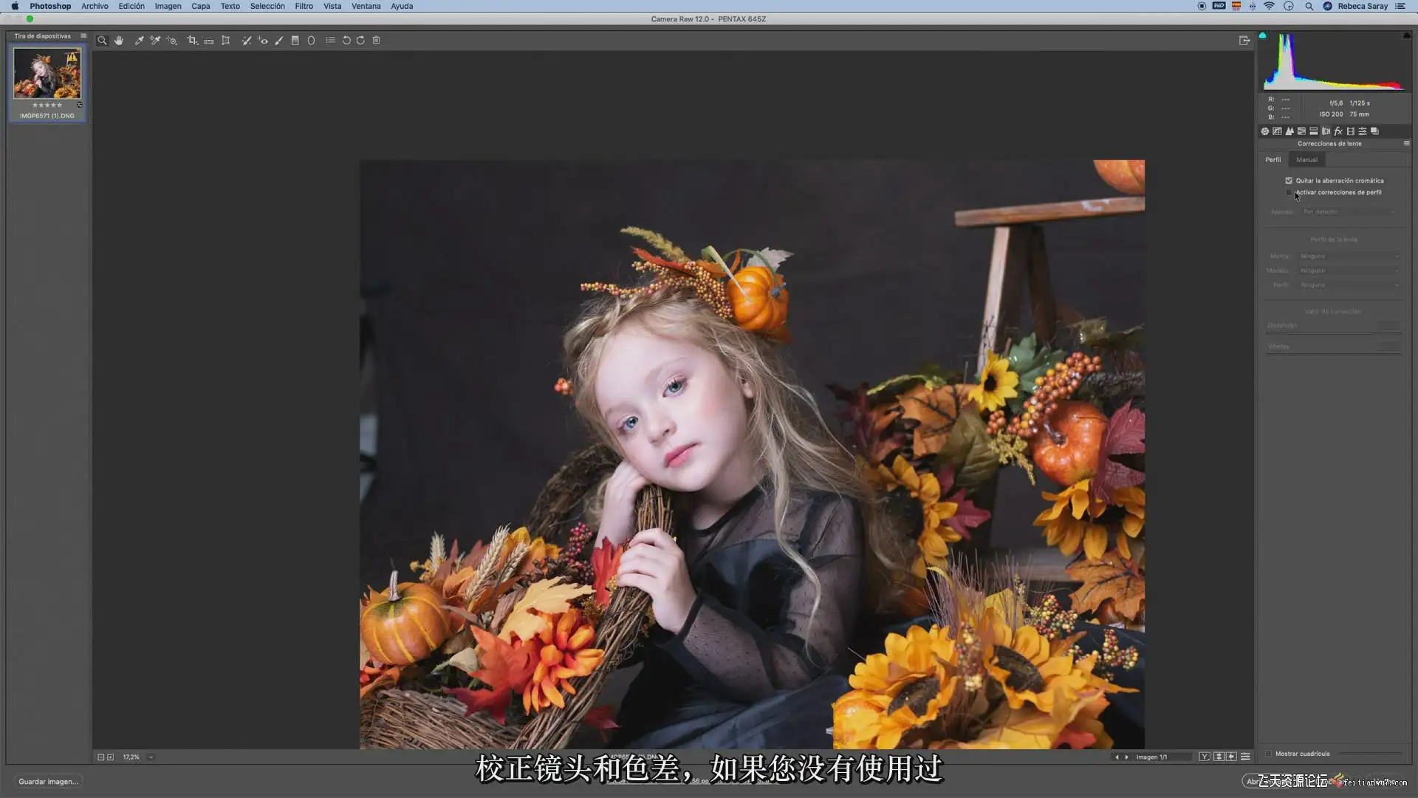Select the Graduated Filter tool
The image size is (1418, 798).
tap(295, 41)
